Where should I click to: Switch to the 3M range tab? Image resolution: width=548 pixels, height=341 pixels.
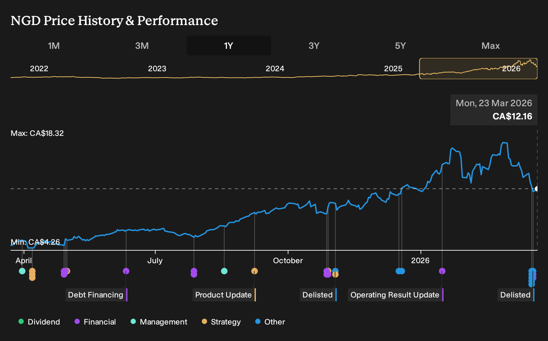tap(142, 46)
